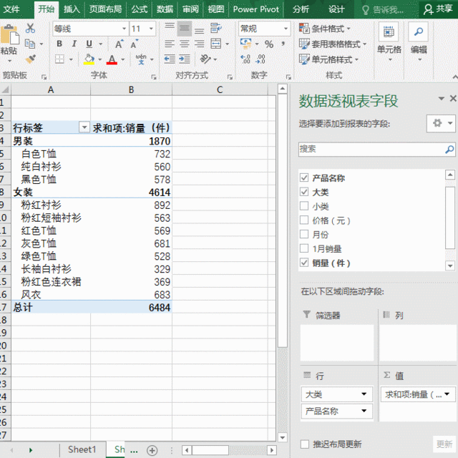This screenshot has height=458, width=458.
Task: Increase font size with large A
Action: coord(119,44)
